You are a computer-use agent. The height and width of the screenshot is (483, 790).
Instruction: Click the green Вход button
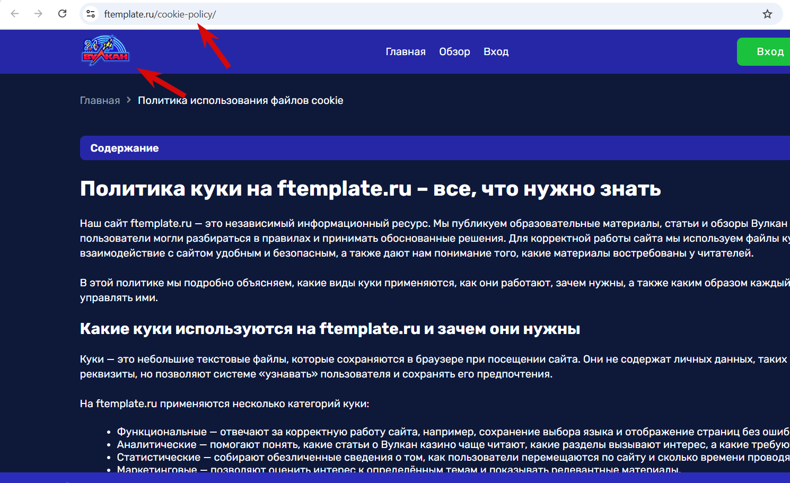(x=763, y=51)
